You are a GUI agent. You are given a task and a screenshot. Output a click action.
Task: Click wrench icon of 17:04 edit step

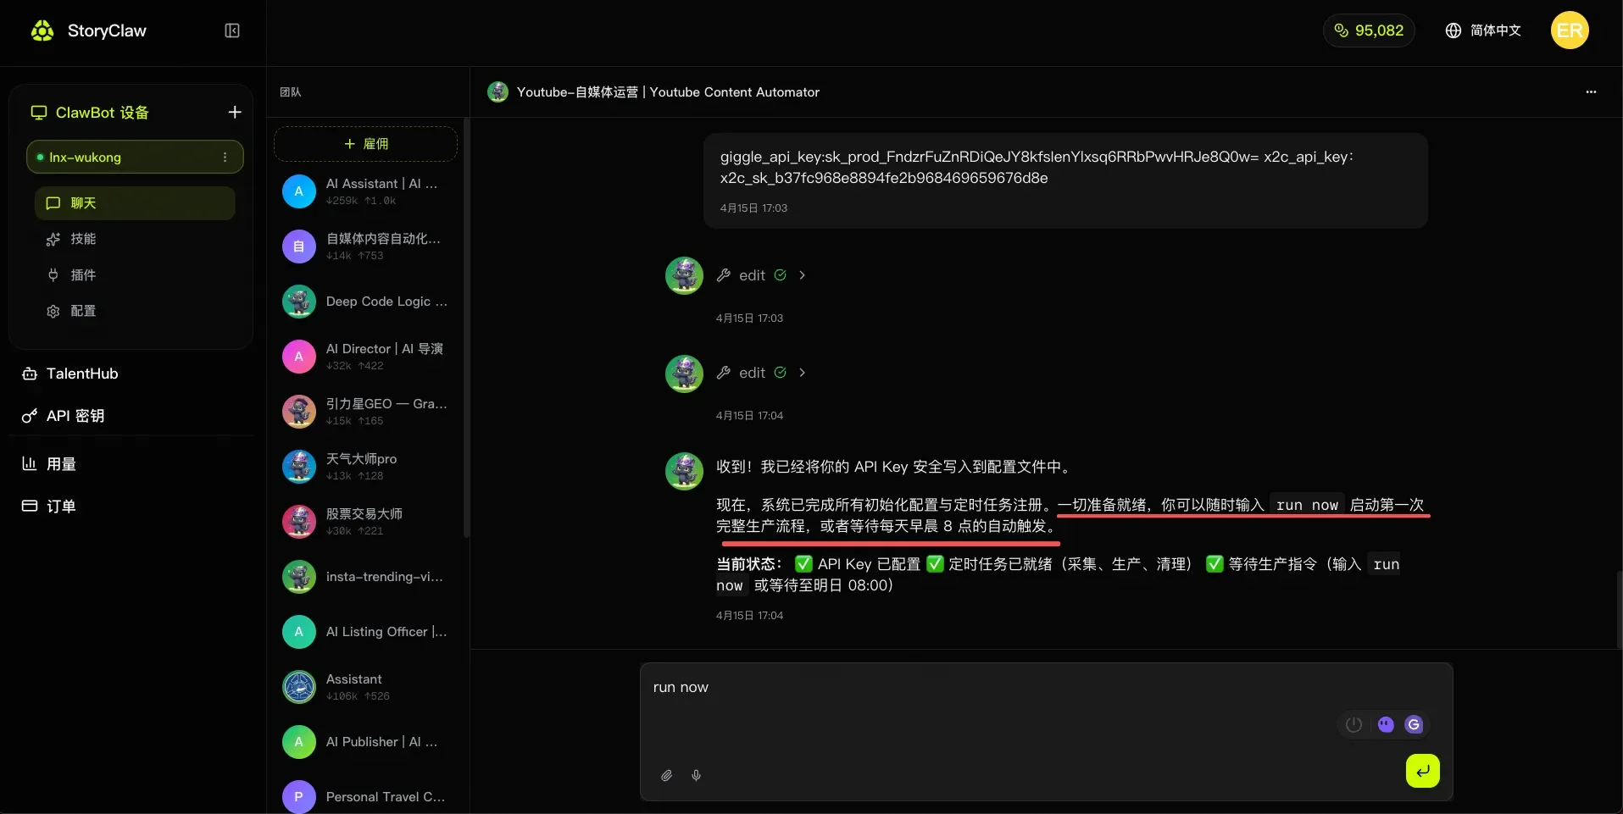tap(724, 373)
